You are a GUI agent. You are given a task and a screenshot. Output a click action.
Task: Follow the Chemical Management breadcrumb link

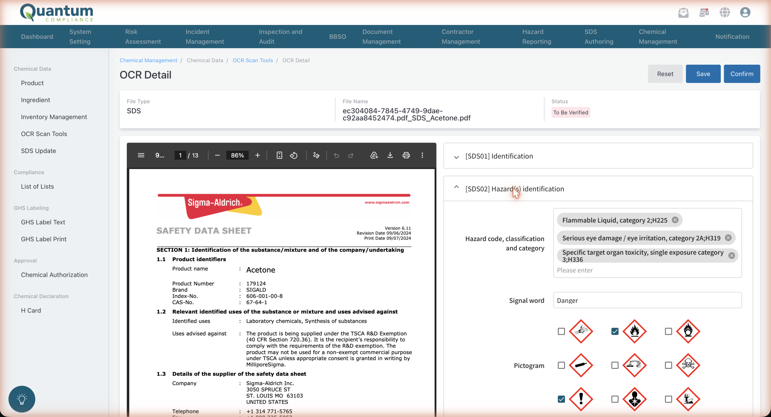tap(148, 60)
